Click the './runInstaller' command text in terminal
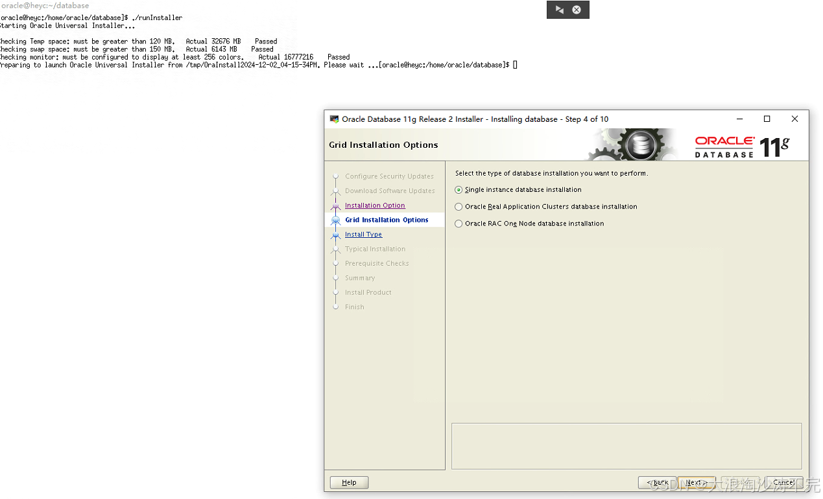This screenshot has height=499, width=823. (158, 17)
